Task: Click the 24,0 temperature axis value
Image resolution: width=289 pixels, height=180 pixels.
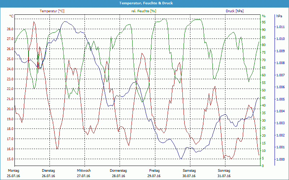Action: pos(10,69)
